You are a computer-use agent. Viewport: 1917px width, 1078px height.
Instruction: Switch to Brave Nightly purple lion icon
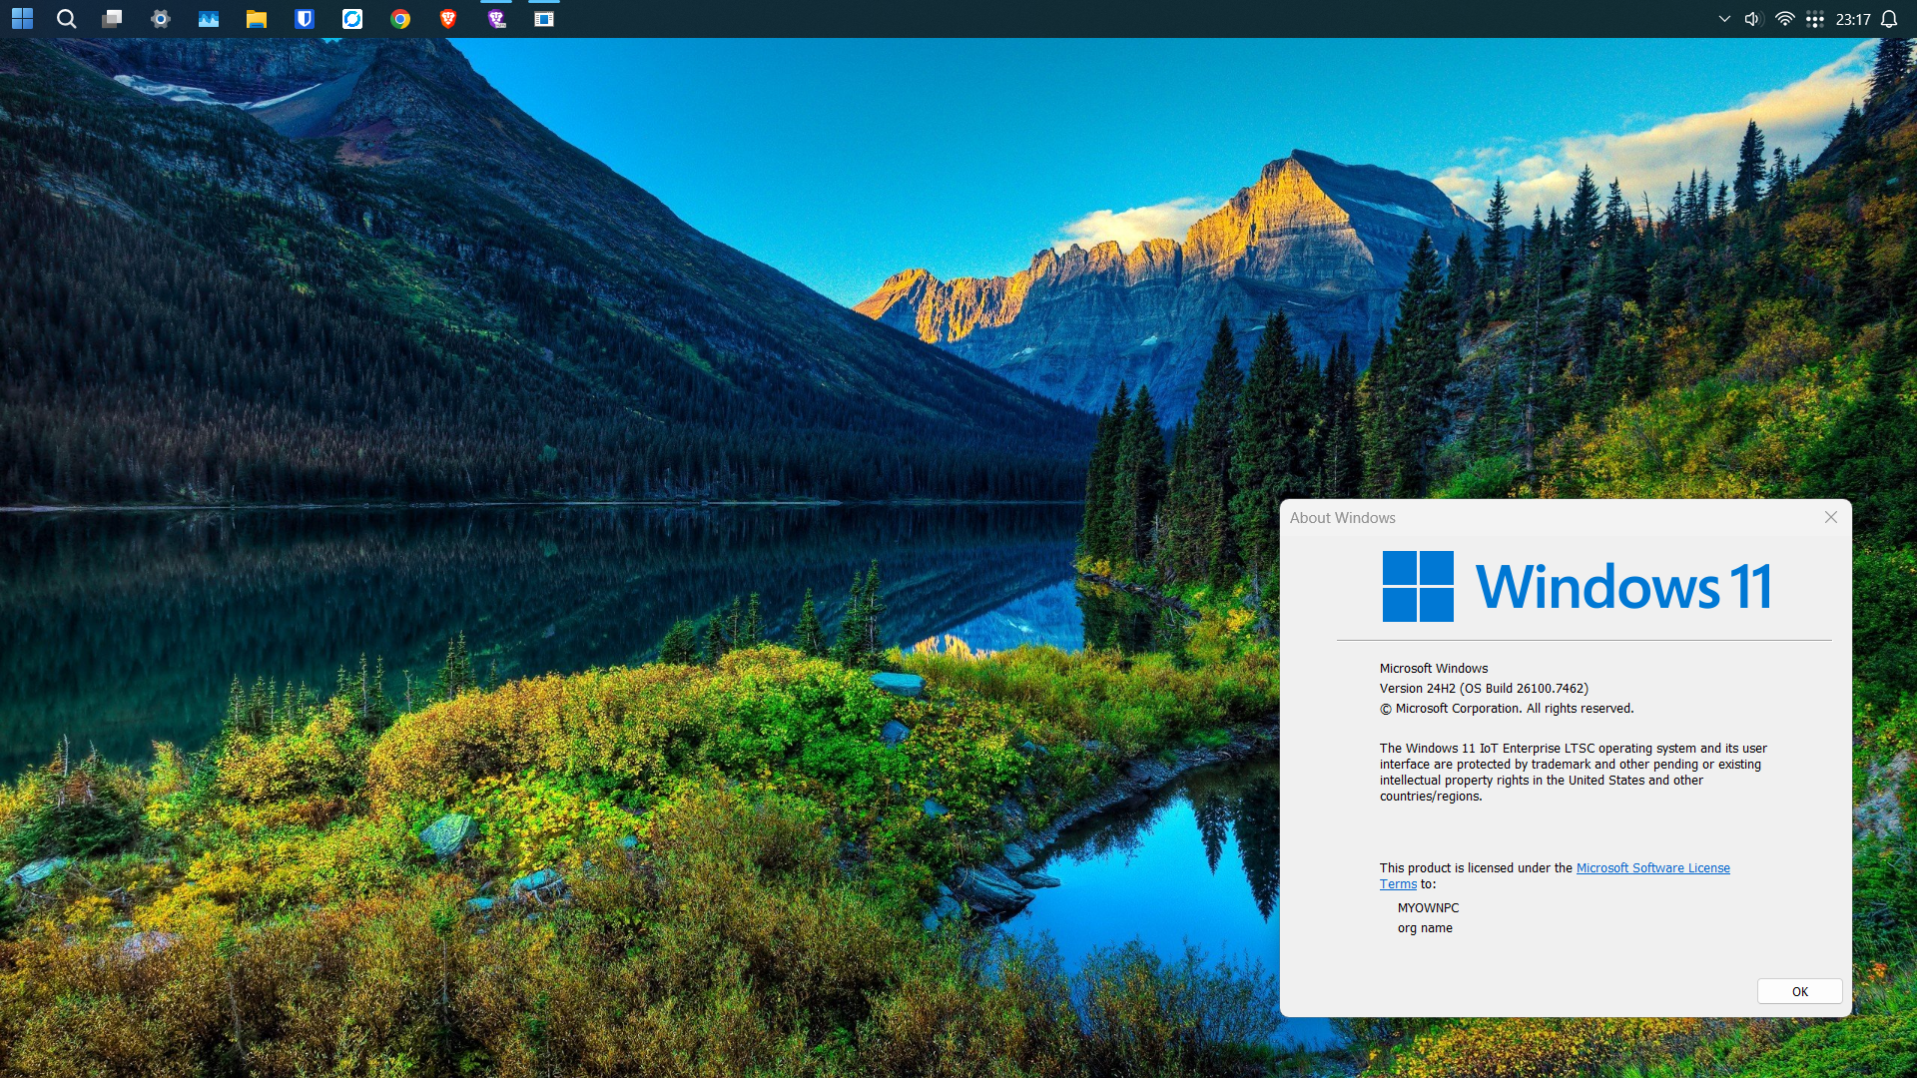pyautogui.click(x=496, y=19)
